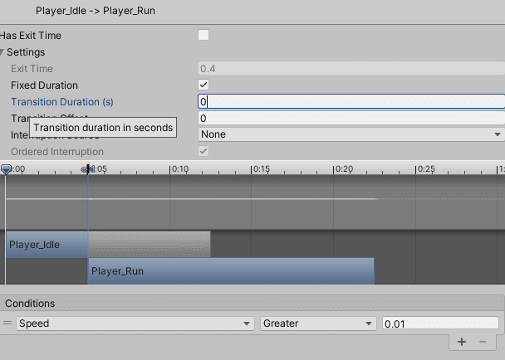Toggle the Ordered Interruption checkbox

click(x=203, y=151)
